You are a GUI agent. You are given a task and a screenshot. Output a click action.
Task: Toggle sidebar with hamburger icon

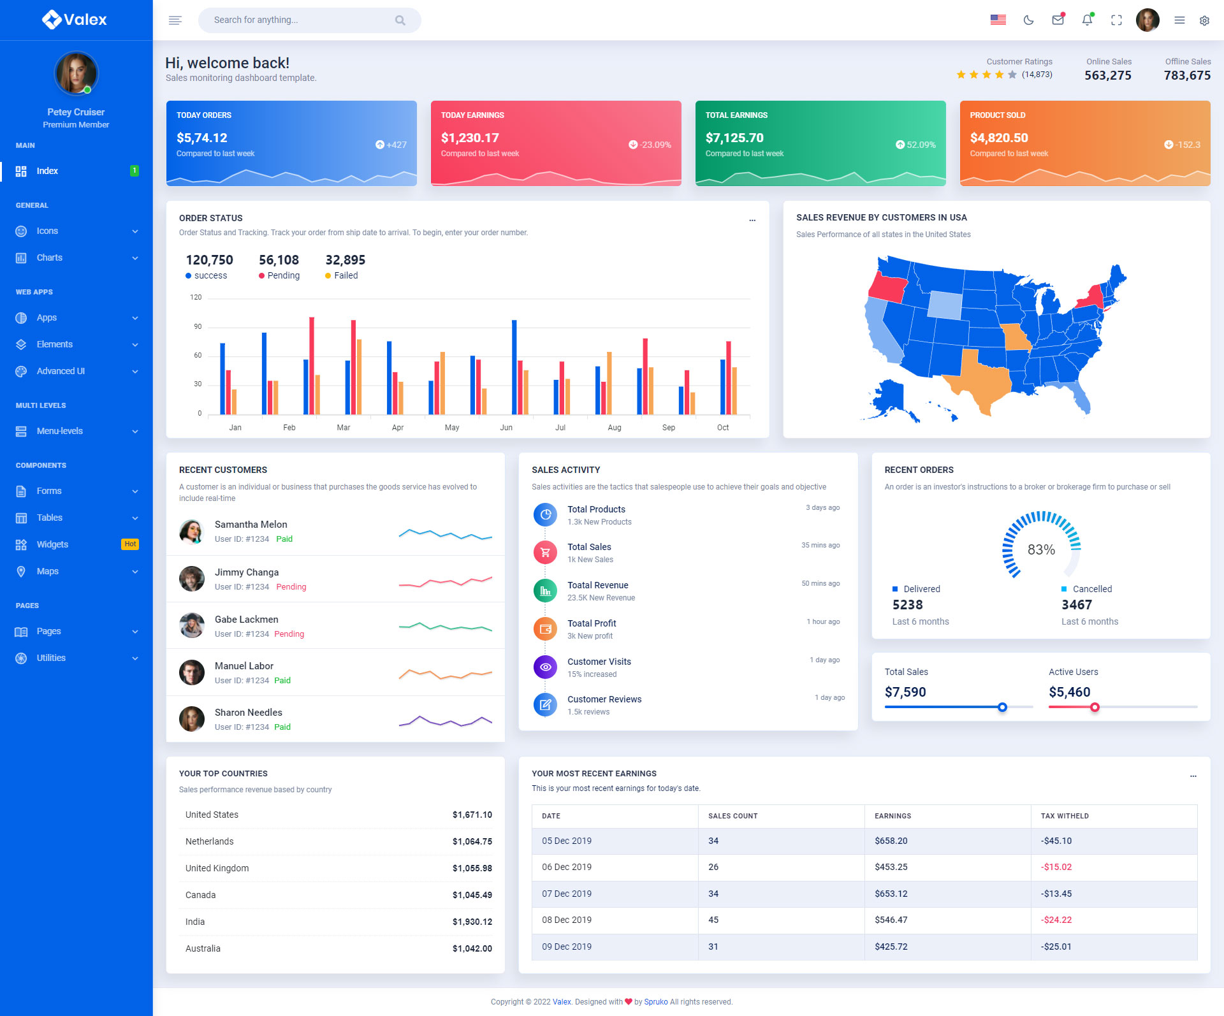[x=175, y=20]
